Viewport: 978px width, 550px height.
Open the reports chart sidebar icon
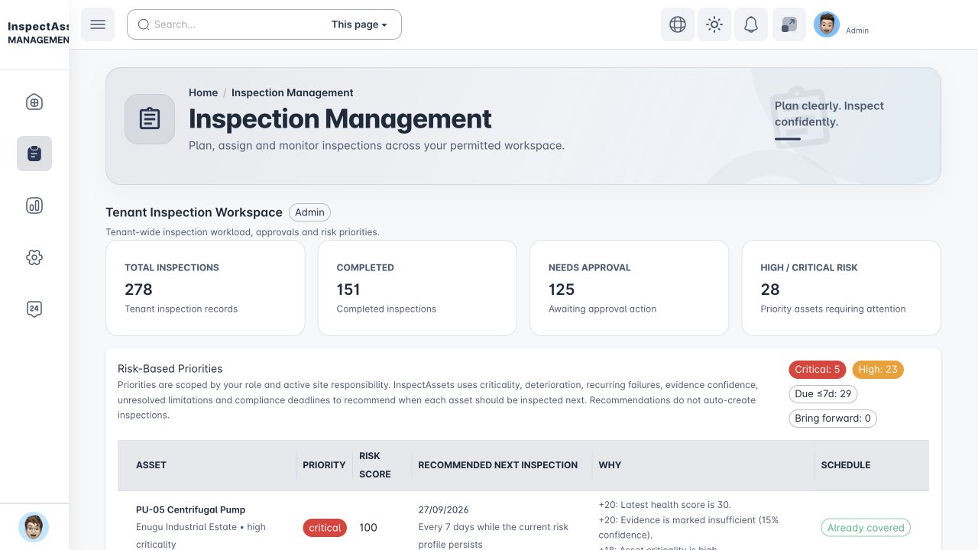click(x=34, y=205)
